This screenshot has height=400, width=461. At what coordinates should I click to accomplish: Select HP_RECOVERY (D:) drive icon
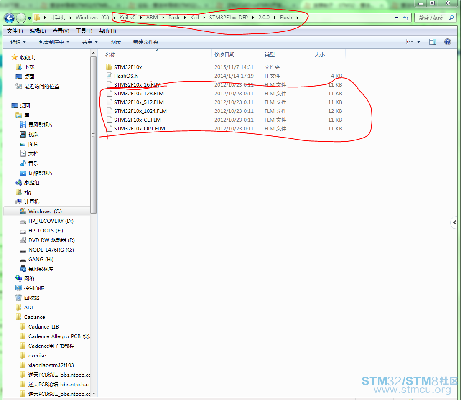click(23, 221)
